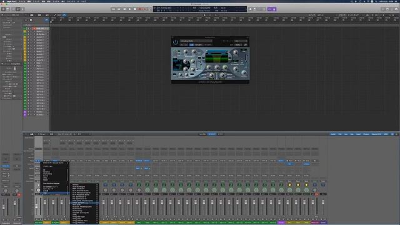Open the List Editors button

[x=383, y=9]
